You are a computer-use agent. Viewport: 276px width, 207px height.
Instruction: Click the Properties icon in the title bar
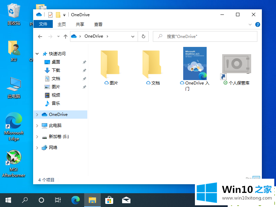[x=50, y=15]
